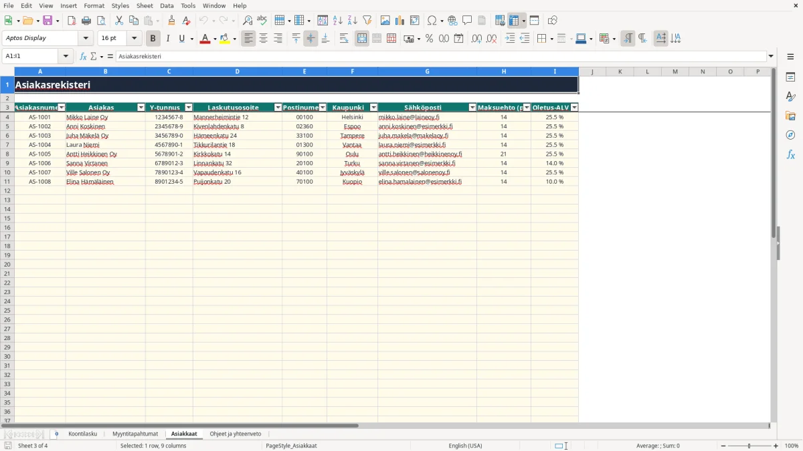Open the Data menu
803x451 pixels.
(167, 5)
